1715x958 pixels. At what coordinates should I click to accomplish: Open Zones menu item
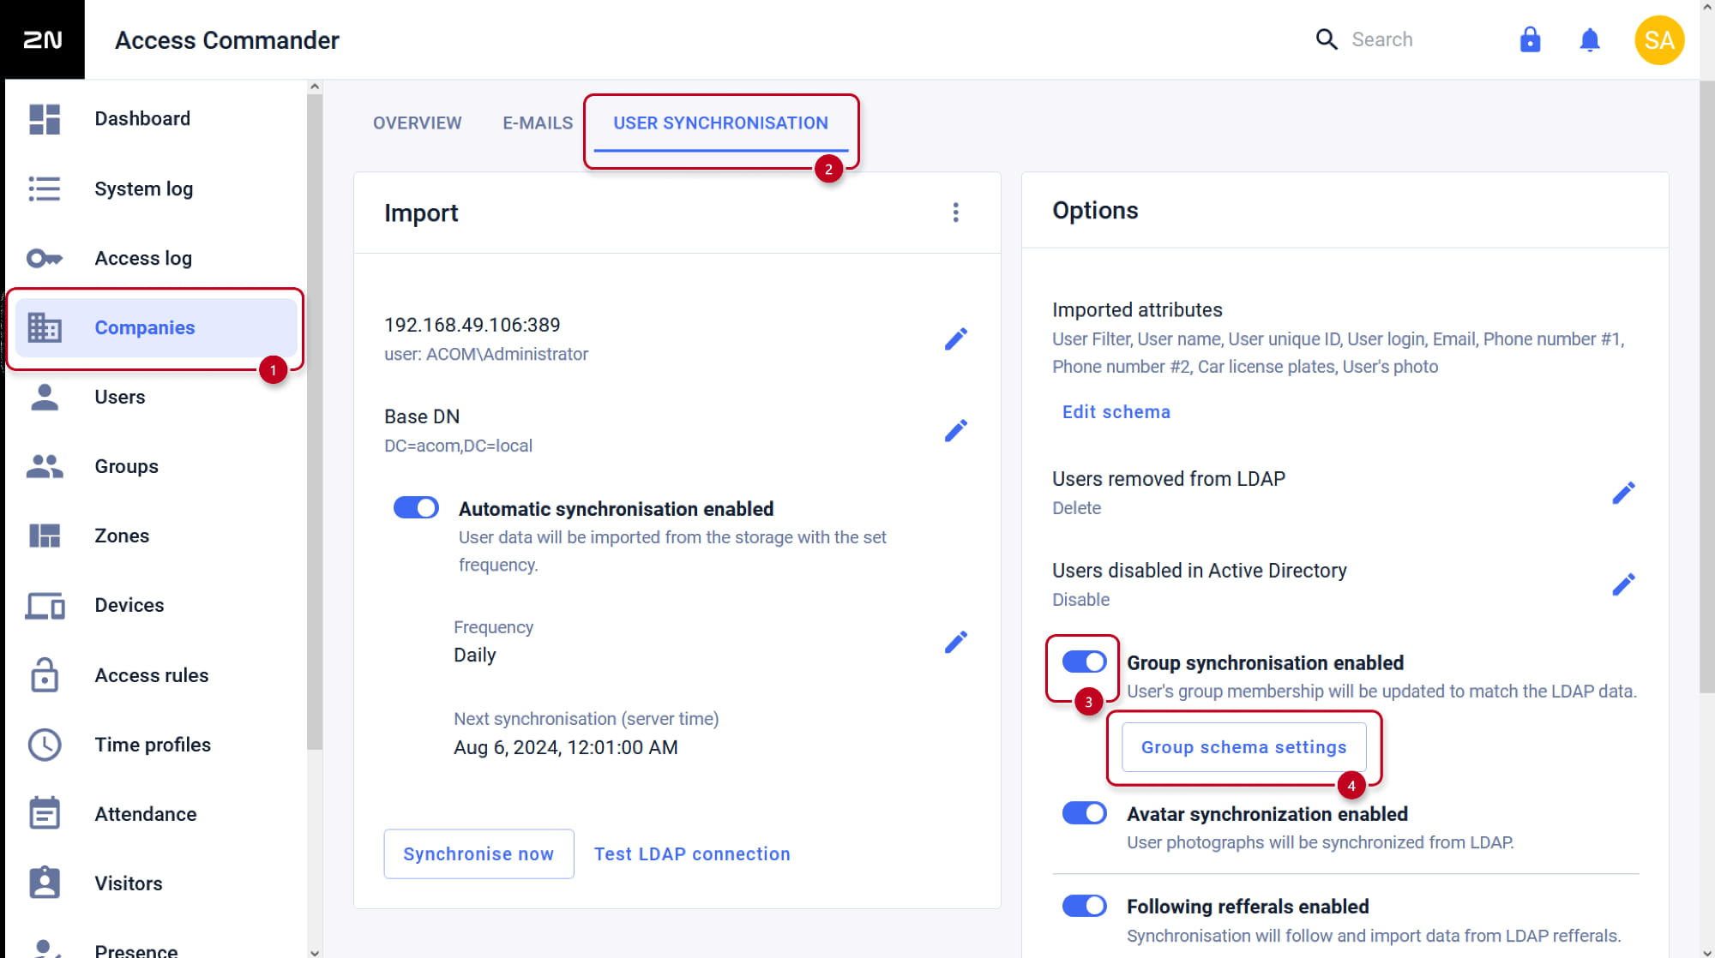(x=156, y=536)
